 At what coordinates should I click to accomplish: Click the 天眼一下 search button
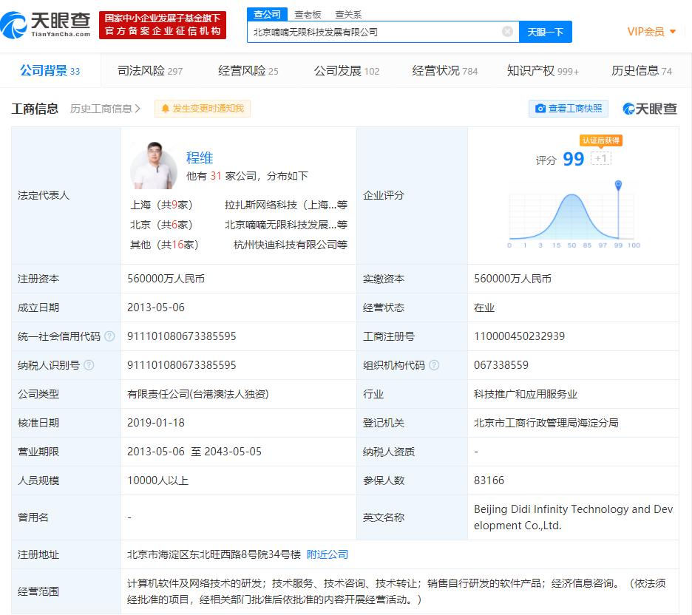(x=546, y=32)
